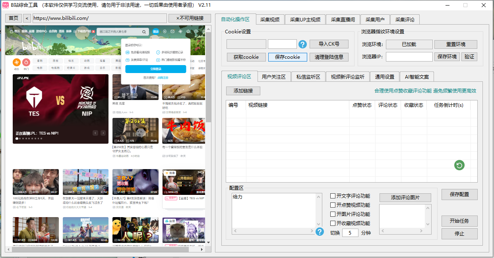Click previous arrow on the LPL banner carousel

[x=95, y=133]
